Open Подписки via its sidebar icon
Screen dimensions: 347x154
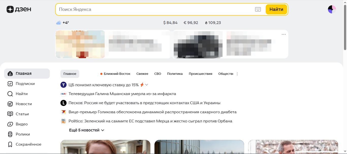[10, 83]
